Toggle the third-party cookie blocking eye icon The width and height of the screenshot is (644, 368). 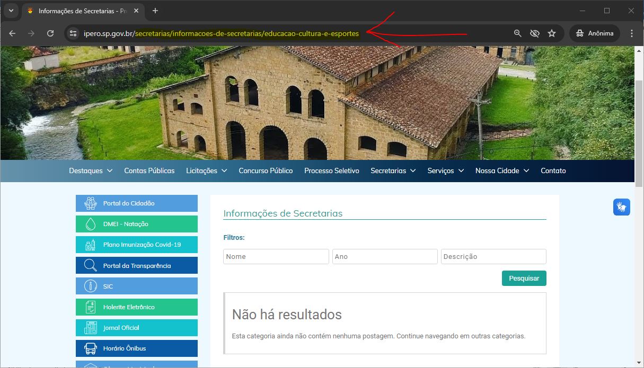(535, 33)
